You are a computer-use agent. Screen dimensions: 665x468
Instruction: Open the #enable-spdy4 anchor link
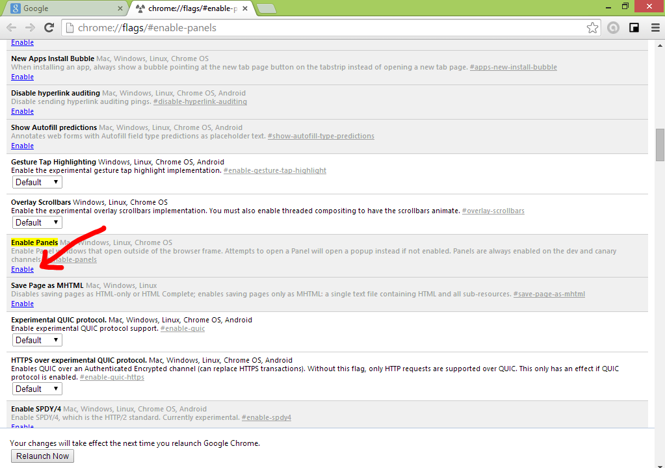tap(267, 417)
